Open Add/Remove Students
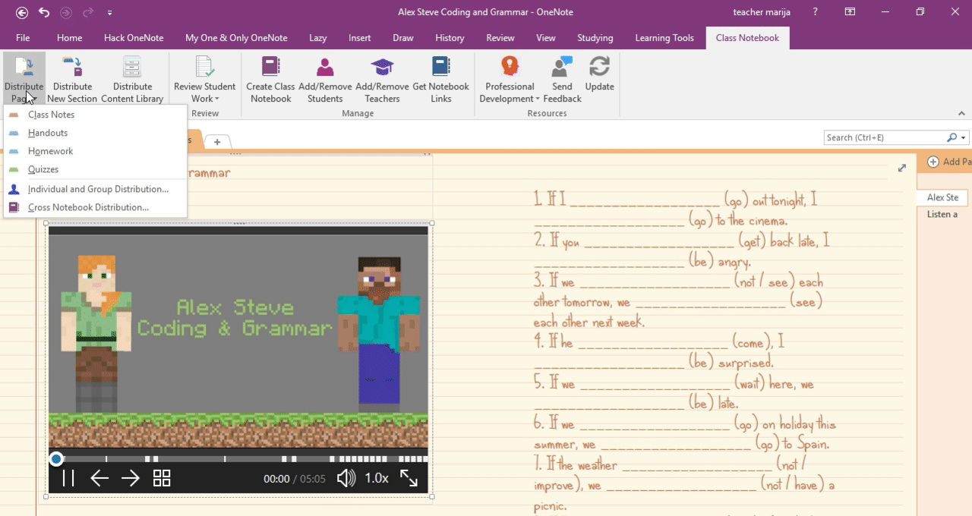The width and height of the screenshot is (972, 516). (325, 68)
